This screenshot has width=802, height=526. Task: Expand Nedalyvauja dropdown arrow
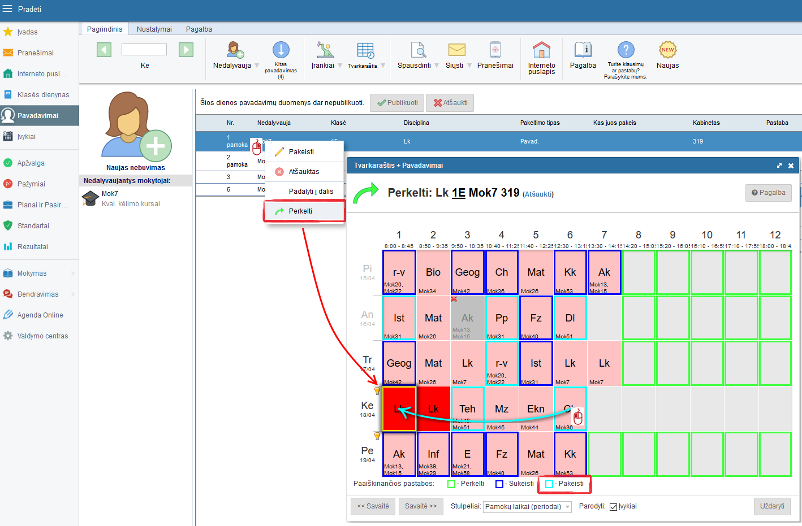[x=257, y=66]
